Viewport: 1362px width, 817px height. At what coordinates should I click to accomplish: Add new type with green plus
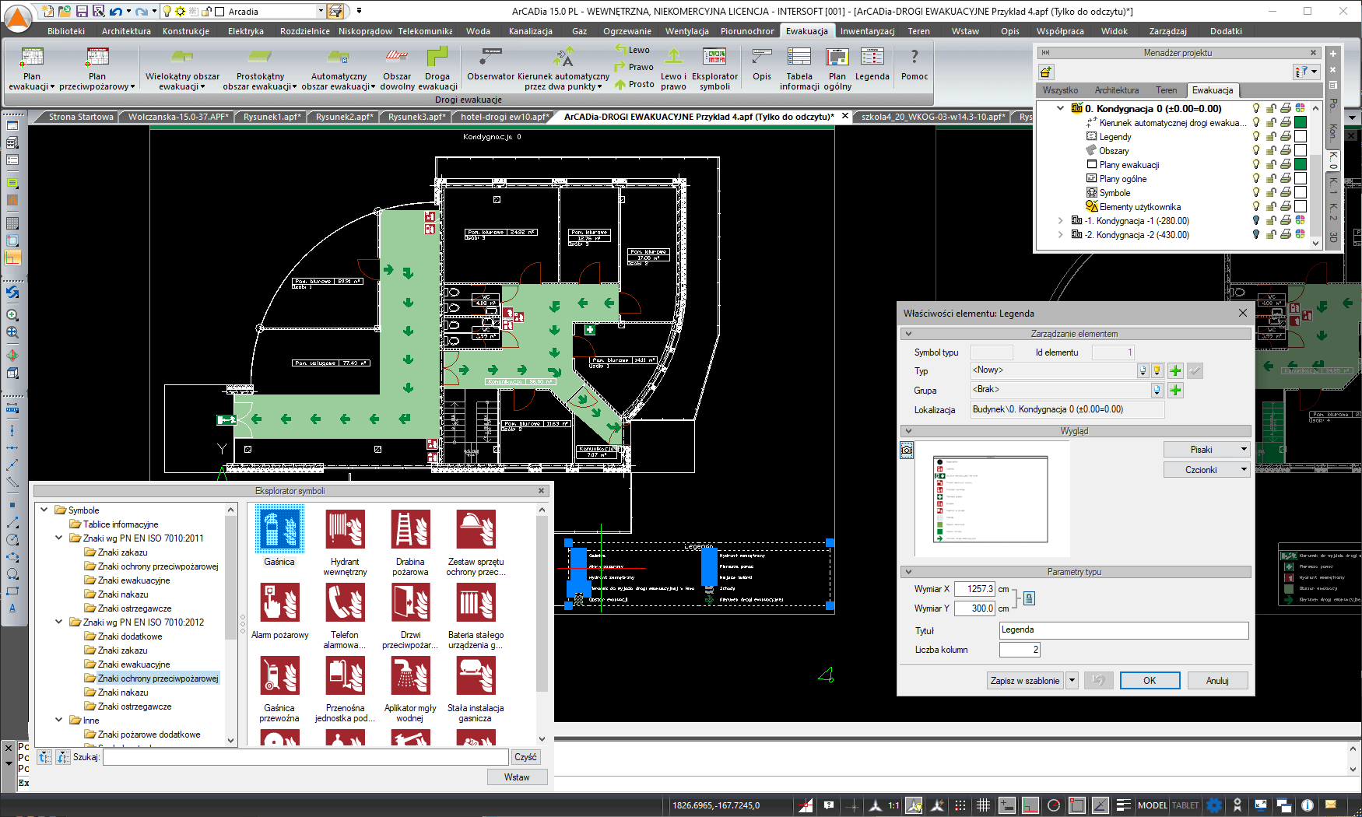tap(1175, 370)
